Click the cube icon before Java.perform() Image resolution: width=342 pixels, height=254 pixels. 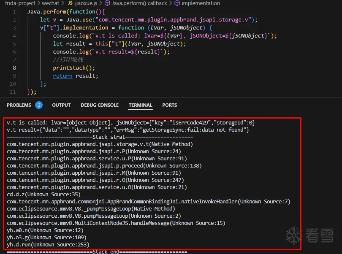click(x=107, y=3)
